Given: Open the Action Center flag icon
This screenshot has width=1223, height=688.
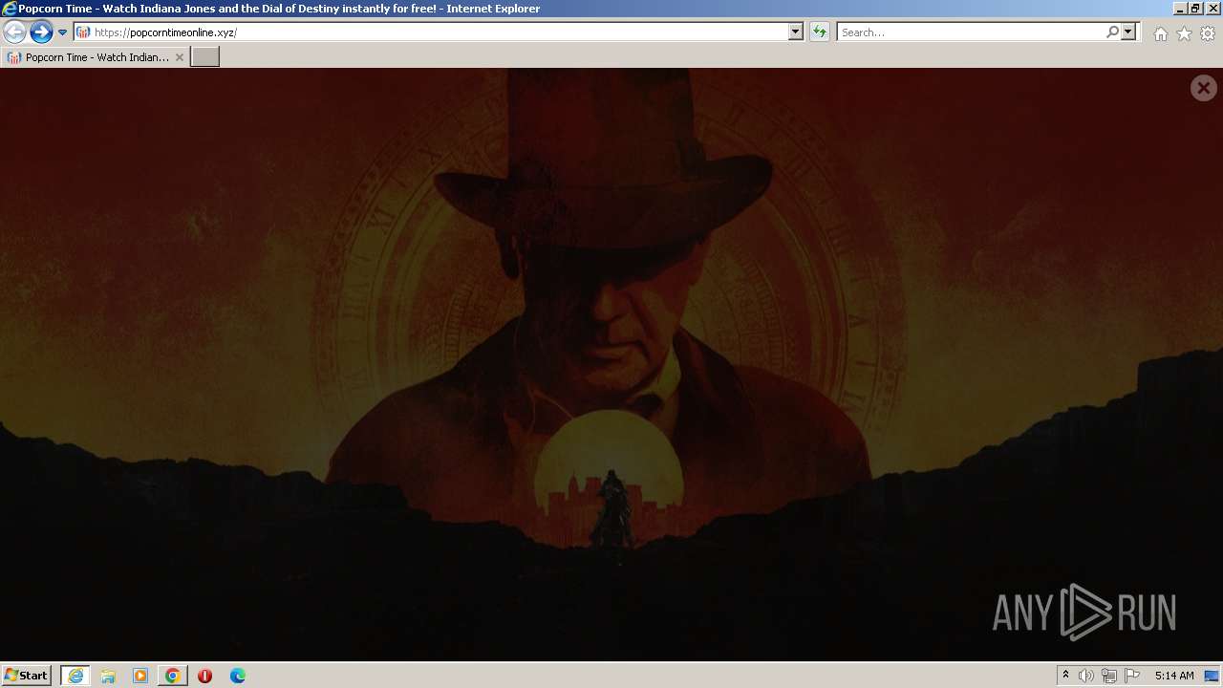Looking at the screenshot, I should point(1132,675).
